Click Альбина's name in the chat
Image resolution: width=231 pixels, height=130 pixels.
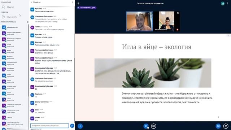click(x=39, y=94)
